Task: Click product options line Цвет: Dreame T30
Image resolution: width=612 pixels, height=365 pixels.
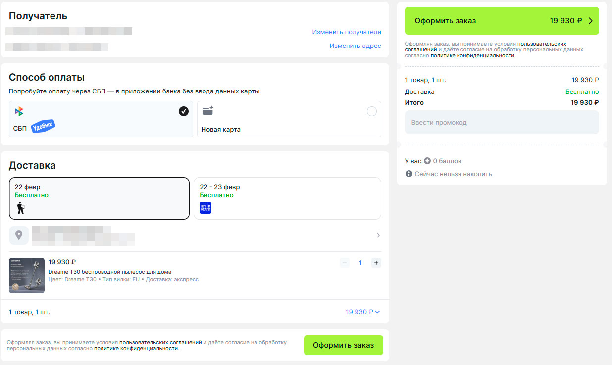Action: coord(123,279)
